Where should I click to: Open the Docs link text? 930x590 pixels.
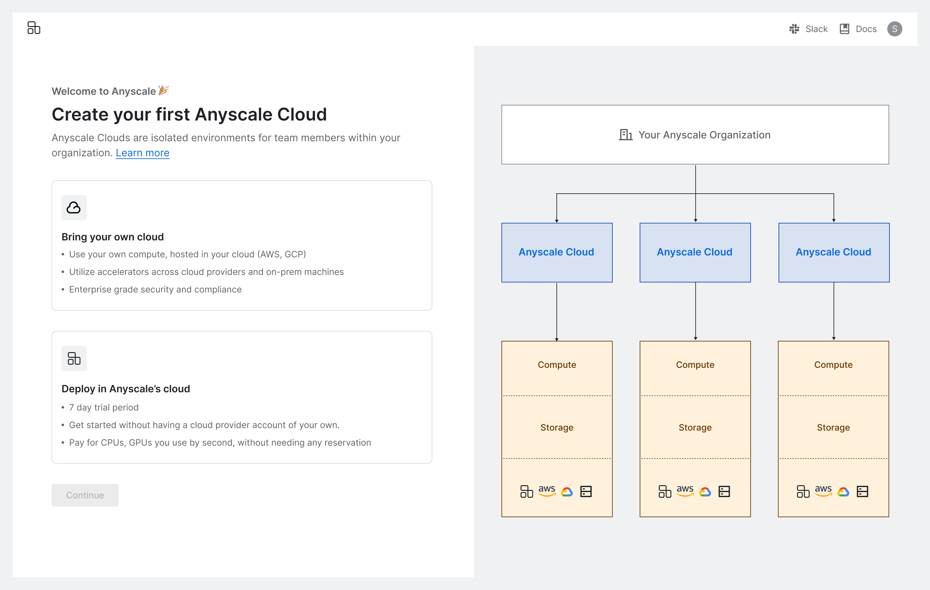(866, 29)
